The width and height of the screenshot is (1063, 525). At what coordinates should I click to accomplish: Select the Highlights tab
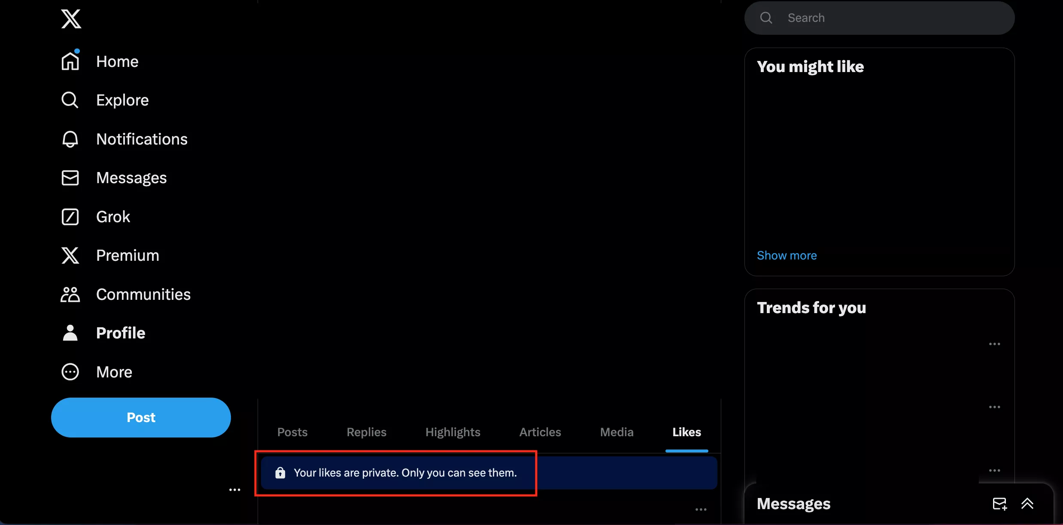click(453, 432)
